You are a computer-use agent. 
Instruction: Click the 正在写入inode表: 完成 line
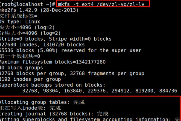[x=30, y=108]
